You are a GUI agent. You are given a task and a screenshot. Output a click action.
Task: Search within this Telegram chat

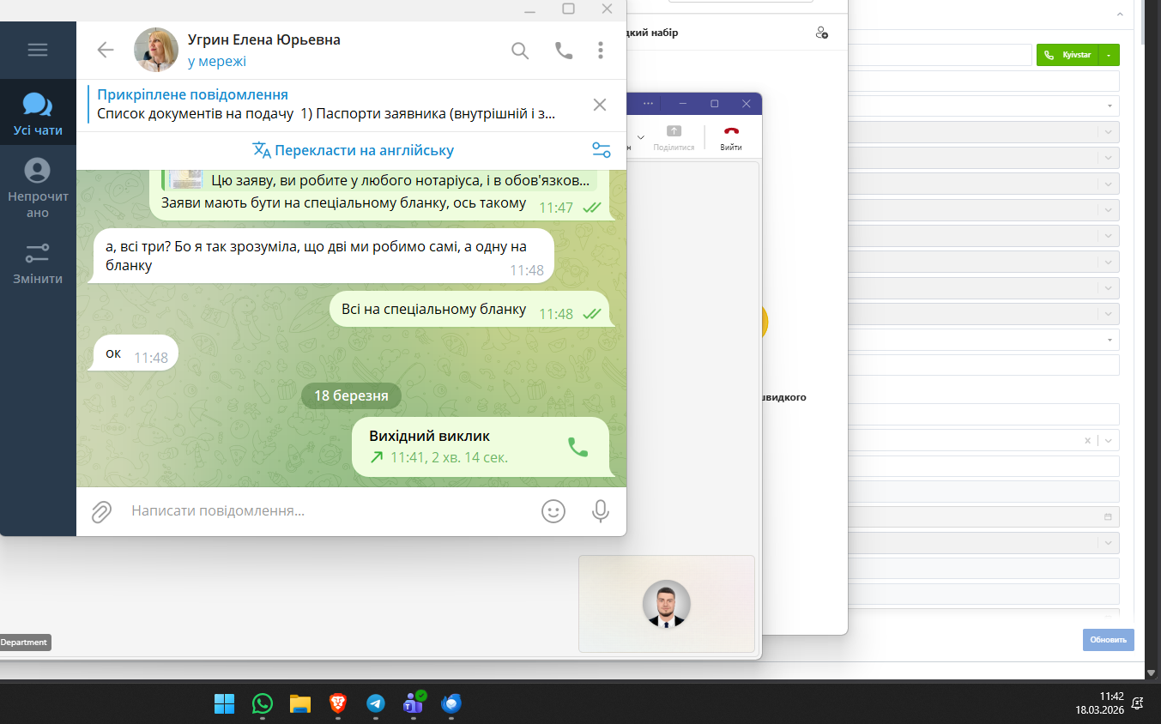tap(520, 51)
